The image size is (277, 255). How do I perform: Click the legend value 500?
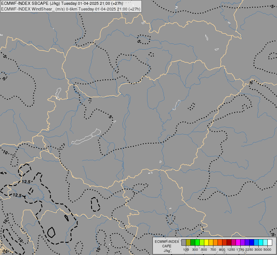point(204,250)
